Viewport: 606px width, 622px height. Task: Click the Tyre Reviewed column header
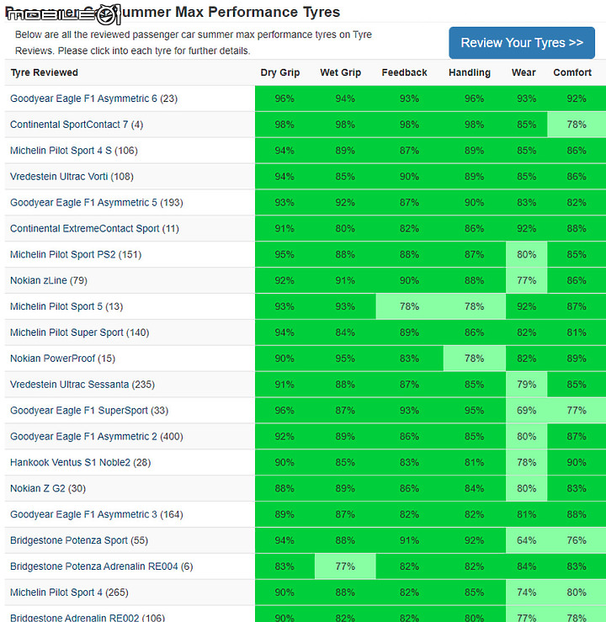pyautogui.click(x=45, y=72)
